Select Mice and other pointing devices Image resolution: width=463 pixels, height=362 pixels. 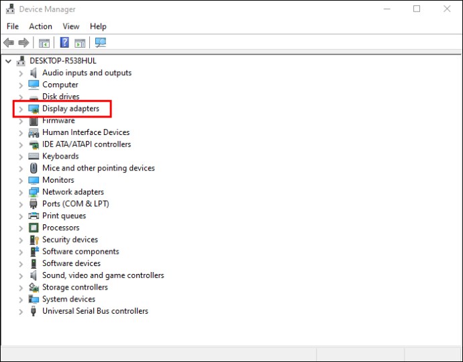98,169
